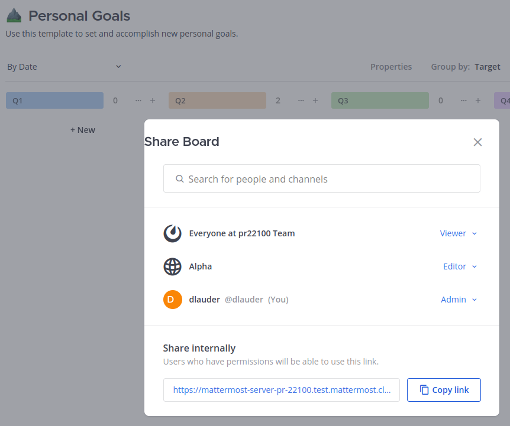The width and height of the screenshot is (510, 426).
Task: Open the Group by Target menu
Action: point(487,67)
